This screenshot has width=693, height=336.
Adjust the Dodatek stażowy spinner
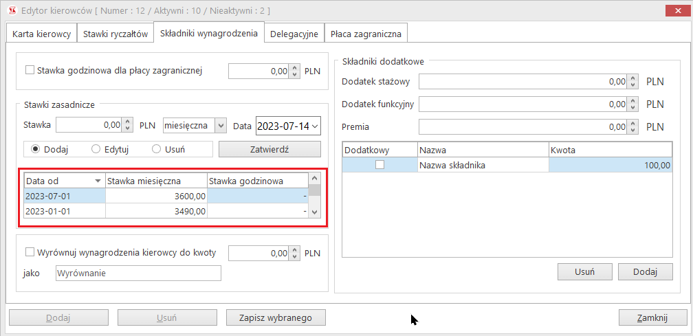click(x=633, y=81)
